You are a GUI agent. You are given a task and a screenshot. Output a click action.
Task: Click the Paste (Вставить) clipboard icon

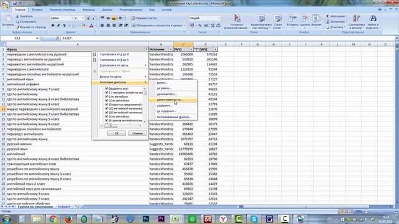tap(8, 19)
